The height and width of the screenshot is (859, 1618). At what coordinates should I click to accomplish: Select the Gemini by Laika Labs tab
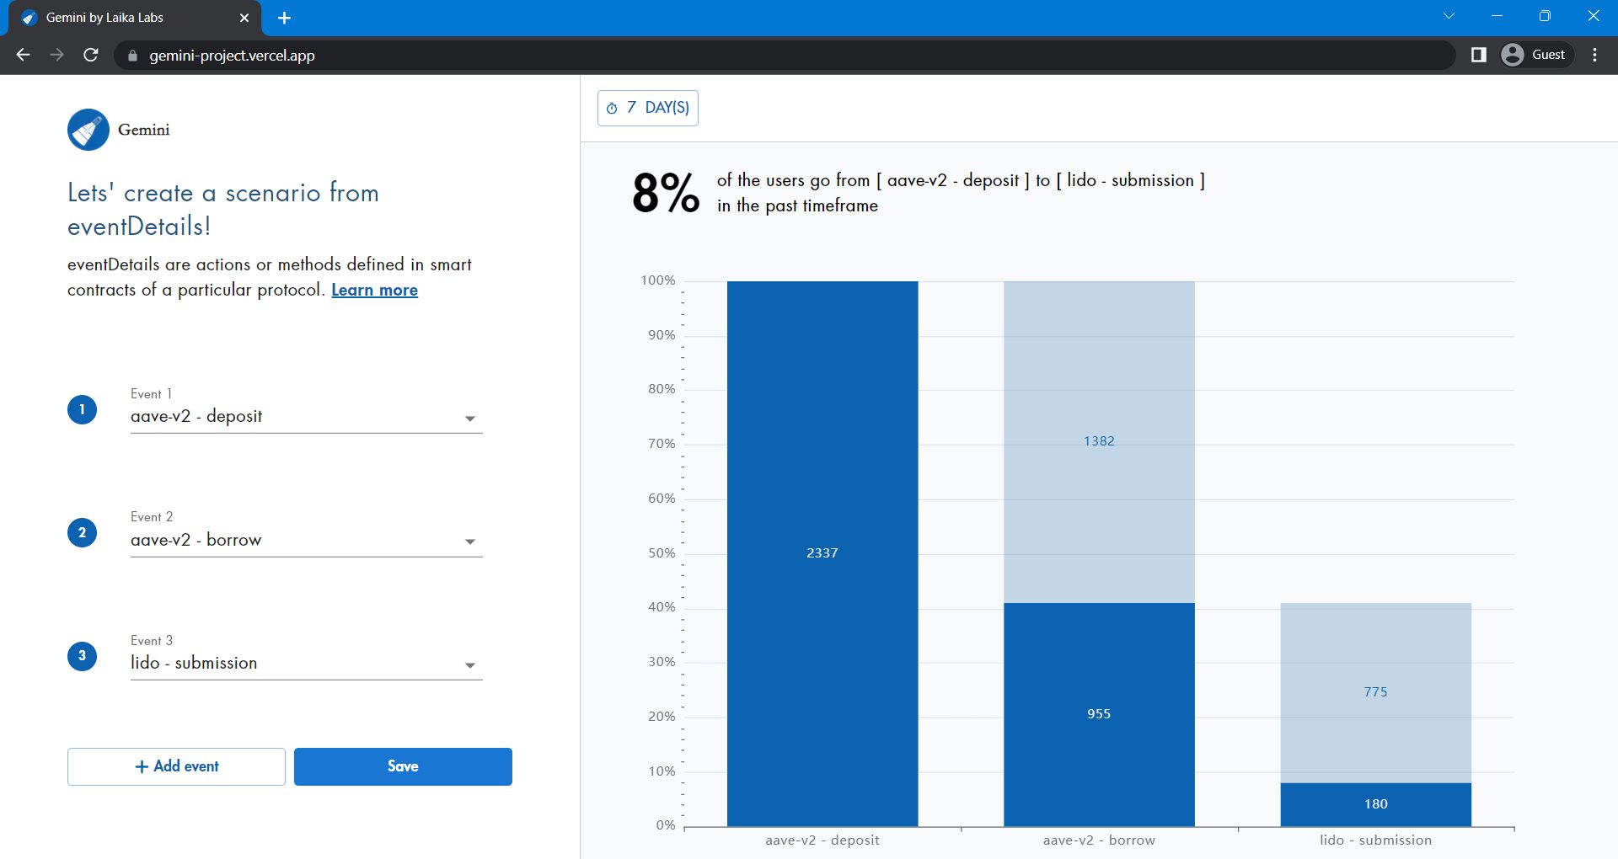click(135, 18)
